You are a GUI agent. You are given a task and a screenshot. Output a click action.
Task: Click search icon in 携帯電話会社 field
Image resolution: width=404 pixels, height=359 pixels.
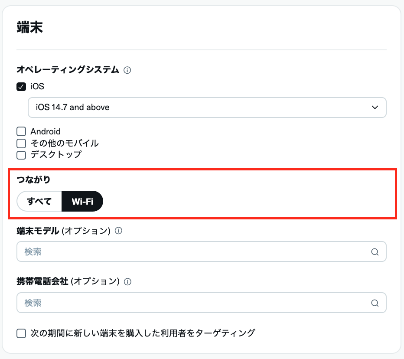pos(375,303)
